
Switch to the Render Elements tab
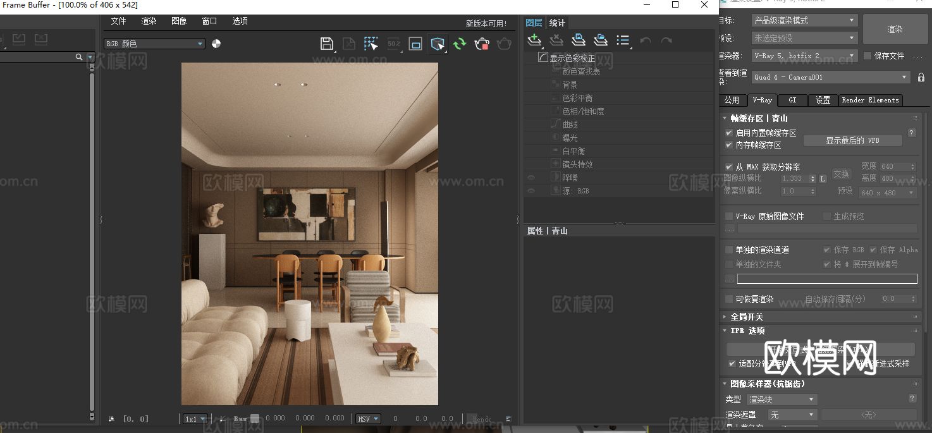(x=870, y=100)
